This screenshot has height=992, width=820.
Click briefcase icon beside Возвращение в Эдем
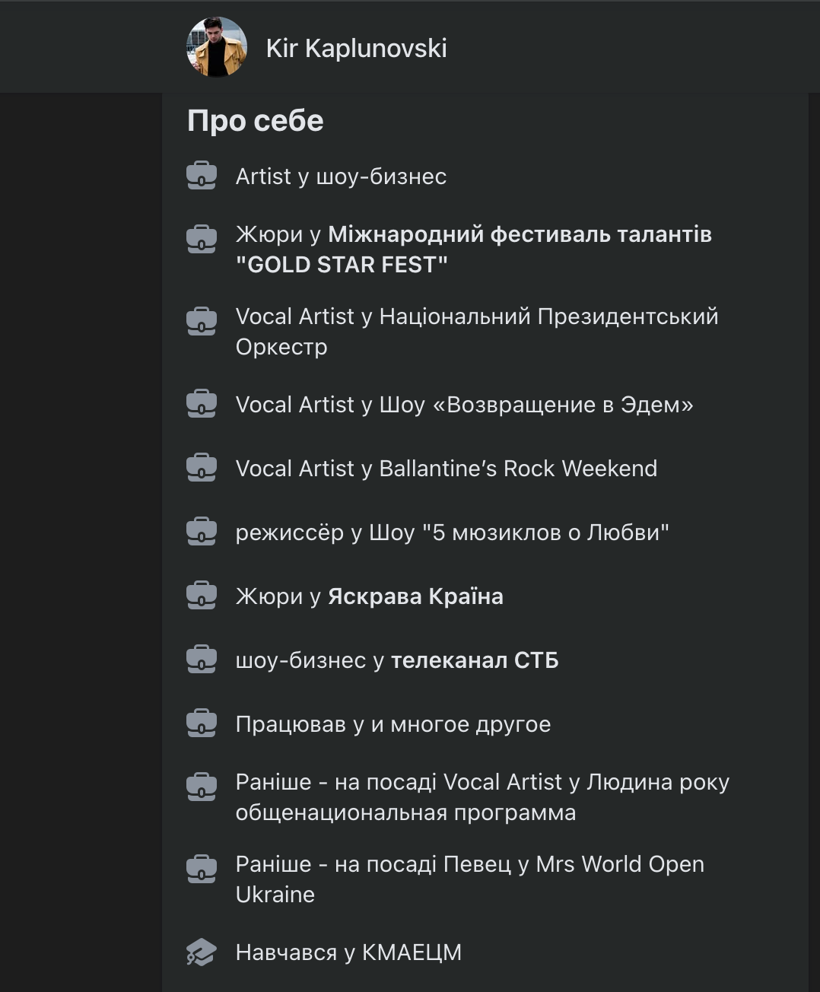[202, 404]
